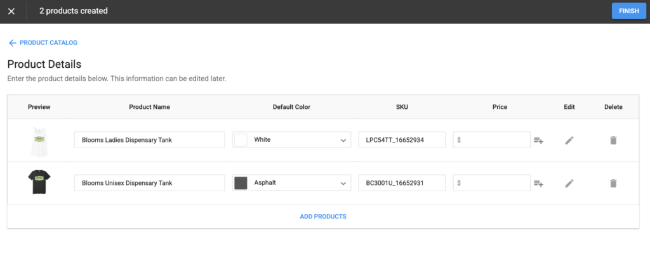The height and width of the screenshot is (278, 650).
Task: Focus the price field for the Unisex Tank
Action: pyautogui.click(x=492, y=183)
